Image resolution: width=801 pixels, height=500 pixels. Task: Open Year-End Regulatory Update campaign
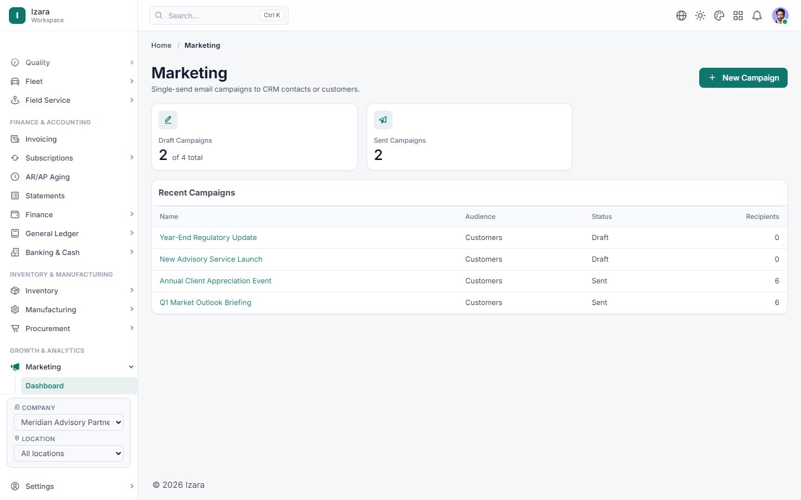(x=208, y=238)
